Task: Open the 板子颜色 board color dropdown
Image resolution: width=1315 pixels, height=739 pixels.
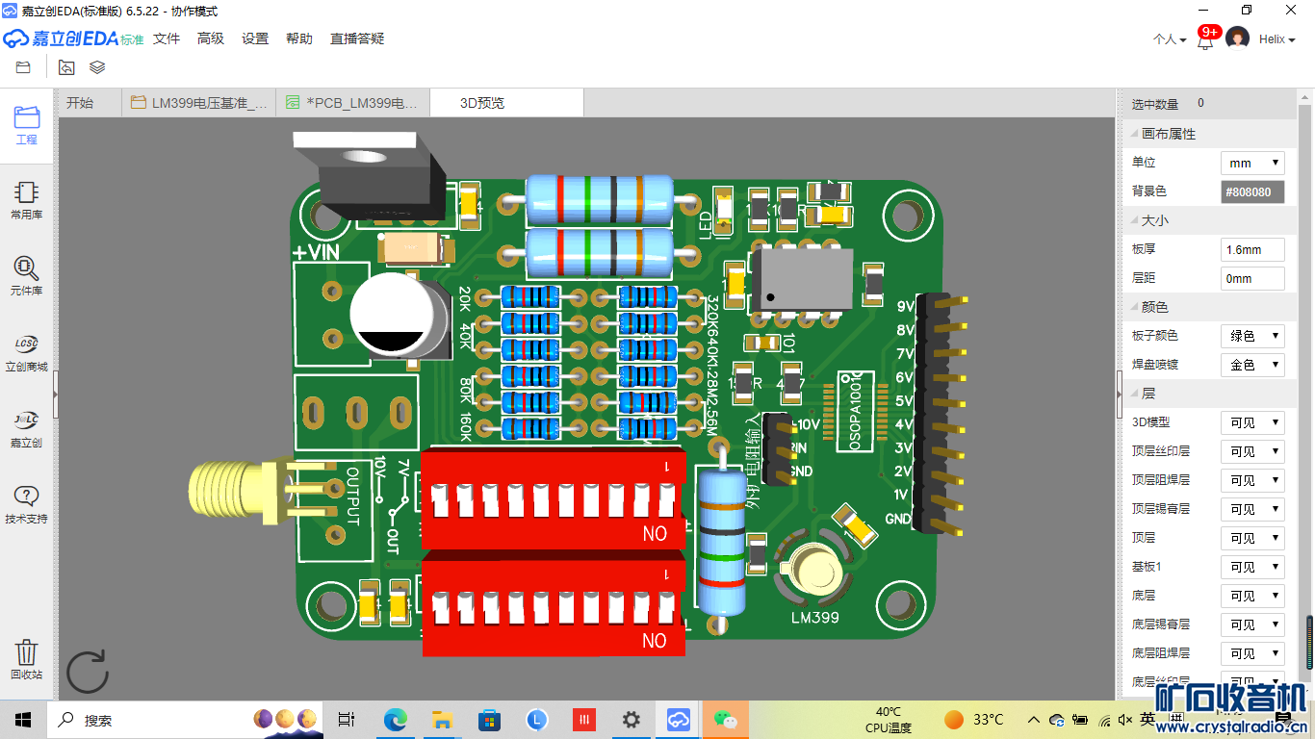Action: tap(1251, 336)
